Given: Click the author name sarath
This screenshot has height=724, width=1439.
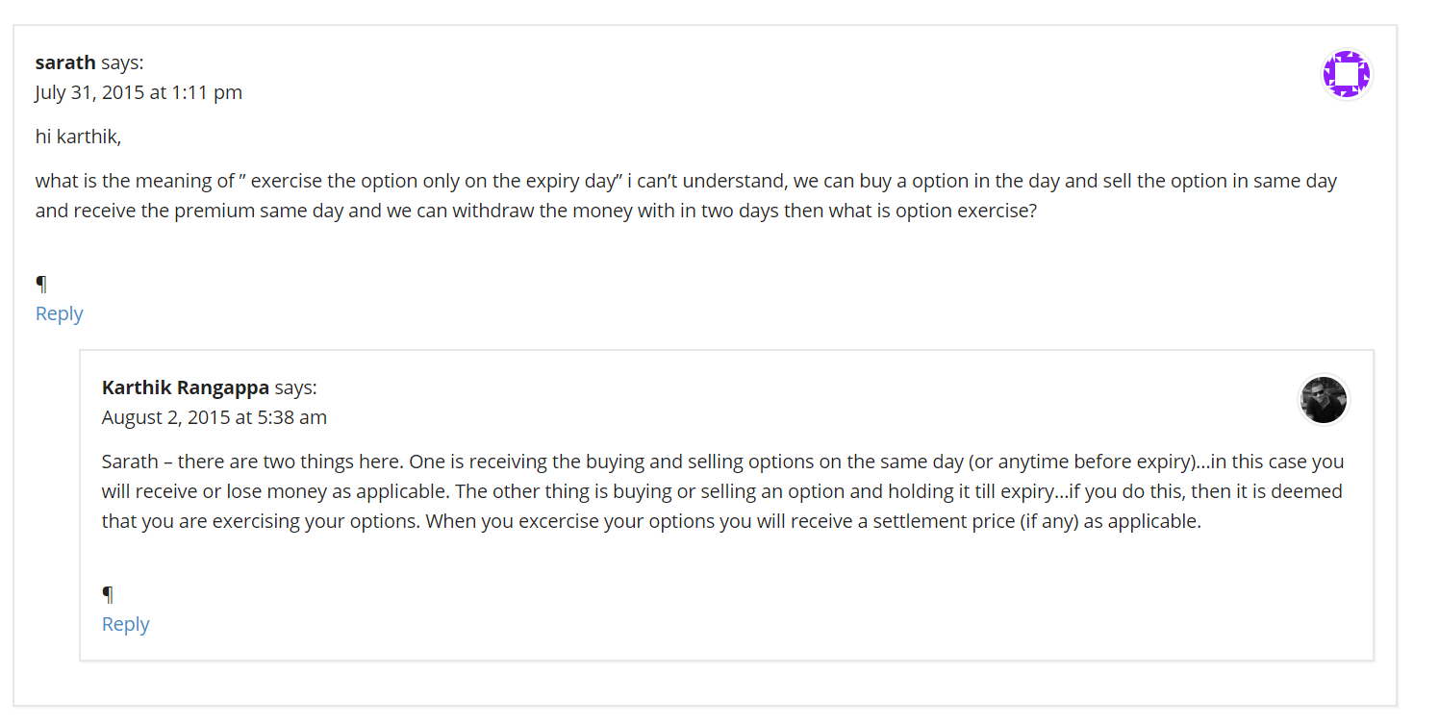Looking at the screenshot, I should pos(65,62).
